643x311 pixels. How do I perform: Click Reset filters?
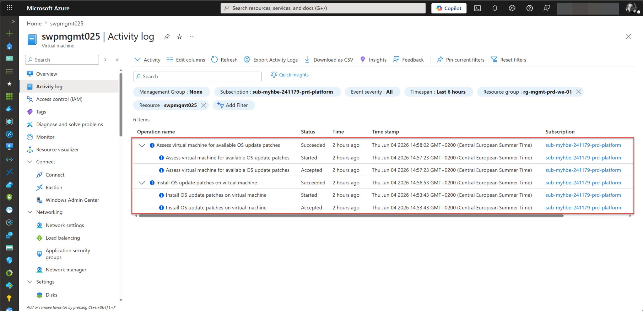pos(508,60)
